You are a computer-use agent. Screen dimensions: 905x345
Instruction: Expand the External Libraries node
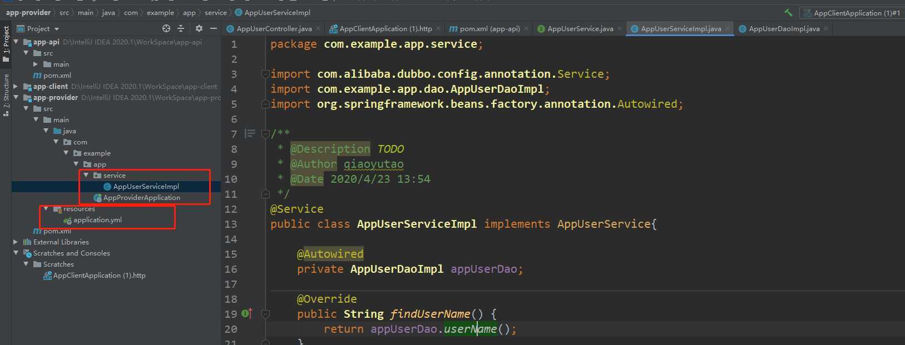pyautogui.click(x=16, y=242)
